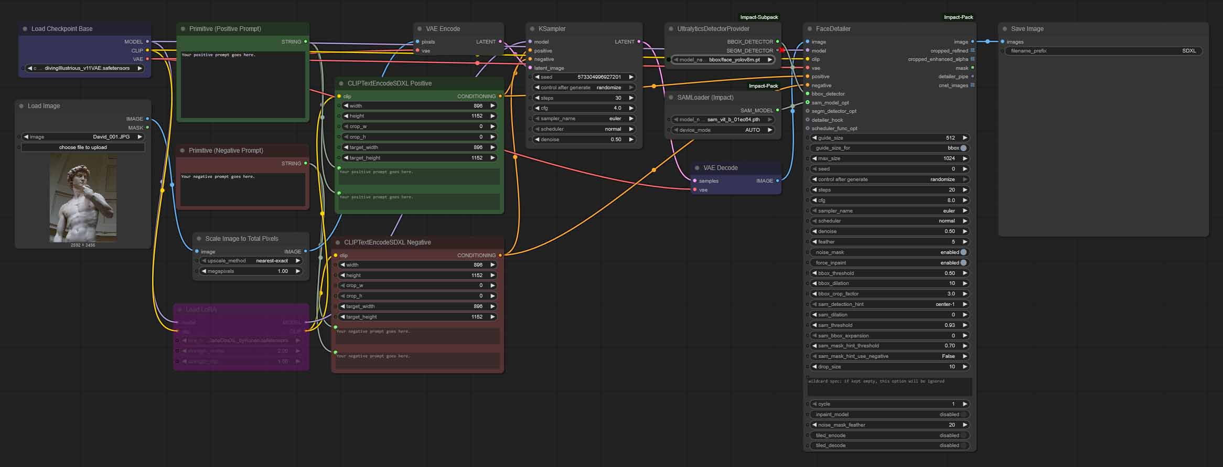Increase megapixels in Scale Image to Total Pixels
The image size is (1223, 467).
pyautogui.click(x=298, y=271)
